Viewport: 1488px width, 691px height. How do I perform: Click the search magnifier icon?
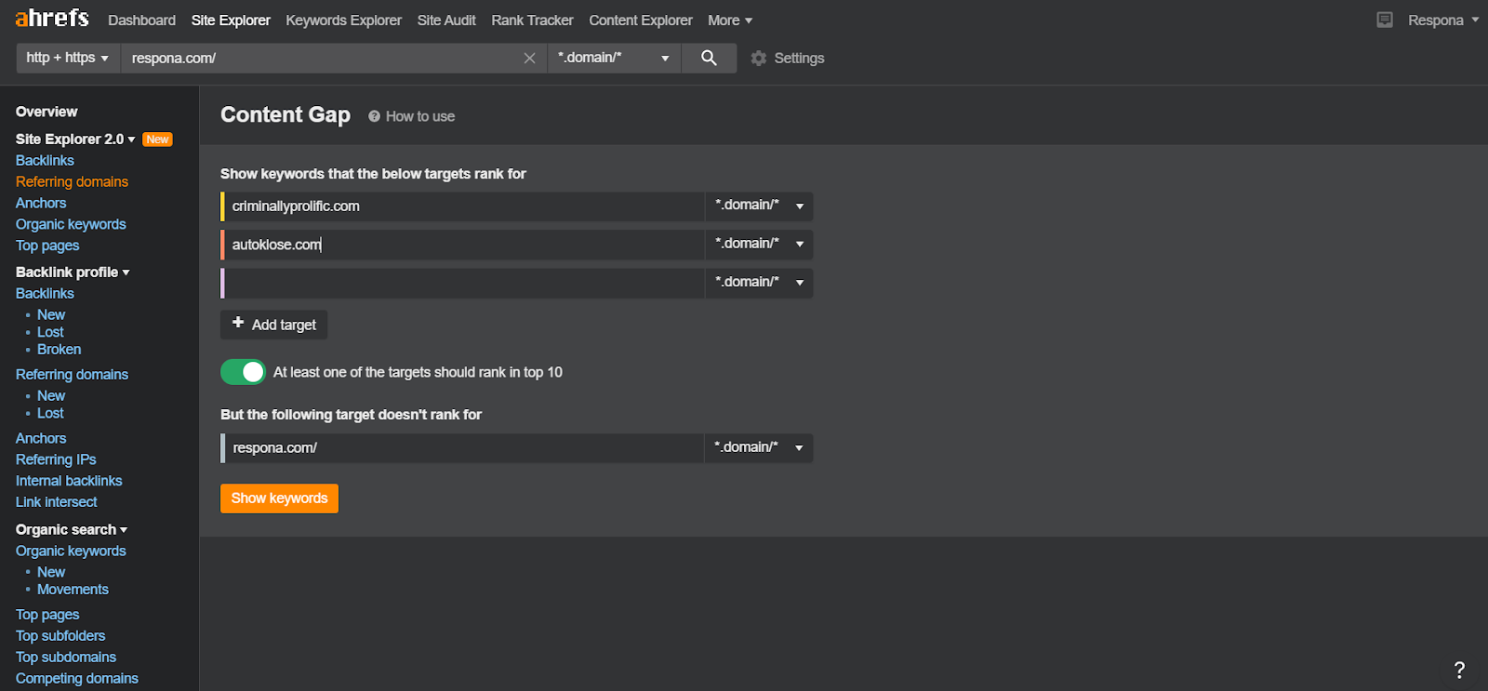click(709, 58)
